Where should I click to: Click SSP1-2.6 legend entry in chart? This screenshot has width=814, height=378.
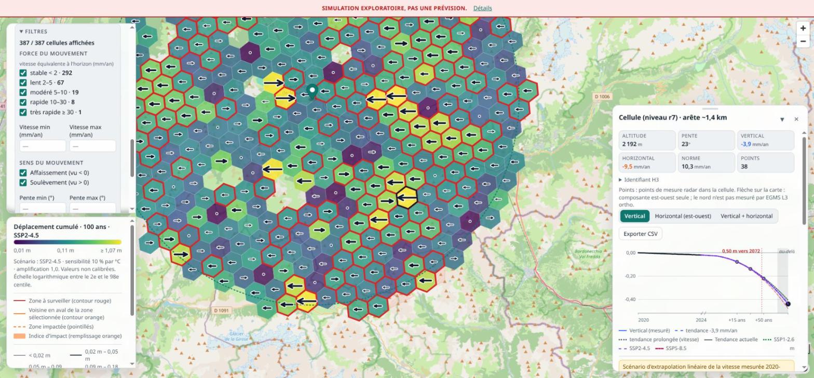coord(778,340)
